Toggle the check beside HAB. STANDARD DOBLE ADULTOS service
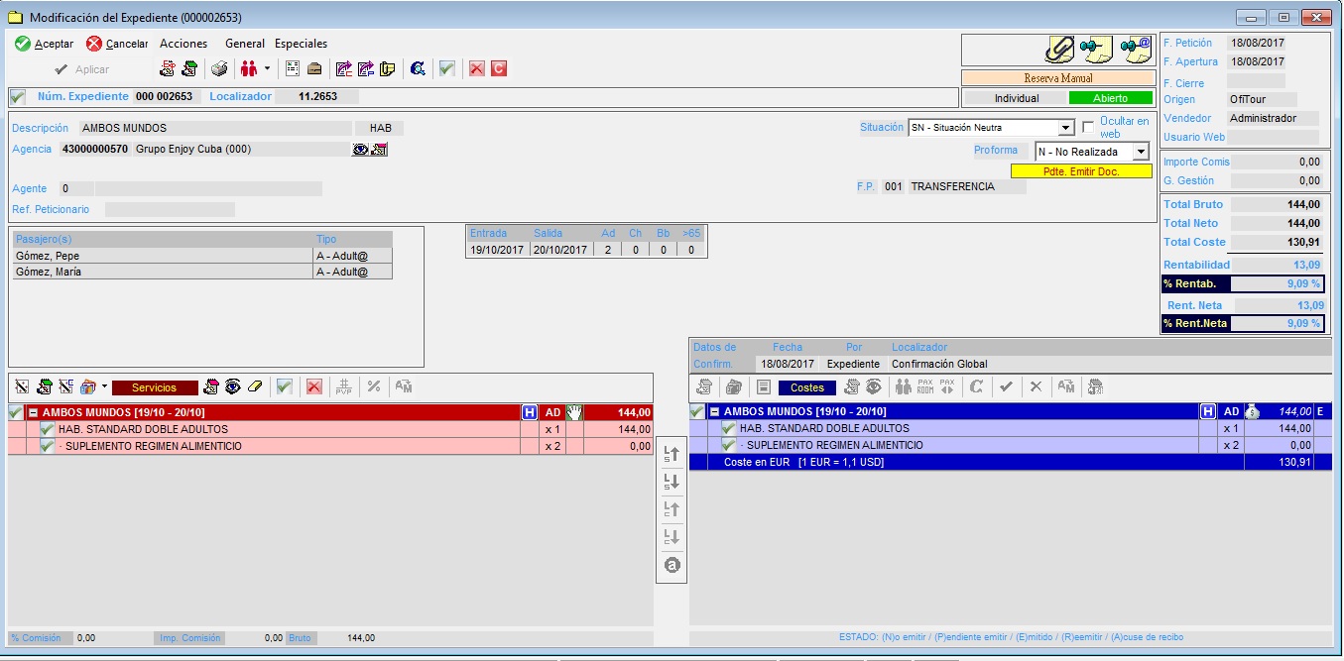1344x661 pixels. pos(48,429)
